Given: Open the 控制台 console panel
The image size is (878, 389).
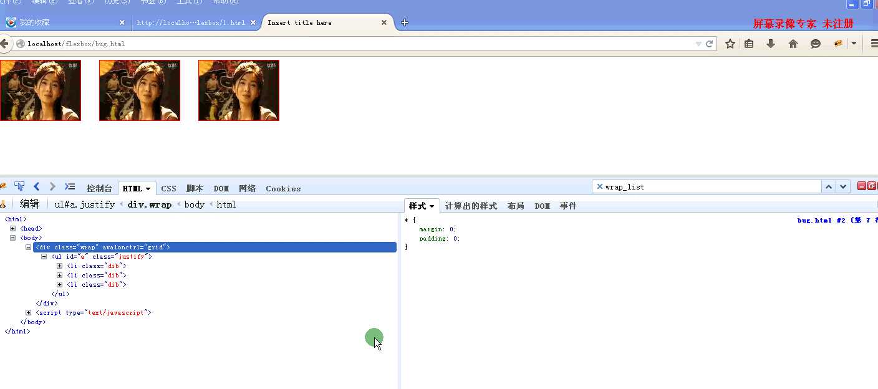Looking at the screenshot, I should point(99,188).
